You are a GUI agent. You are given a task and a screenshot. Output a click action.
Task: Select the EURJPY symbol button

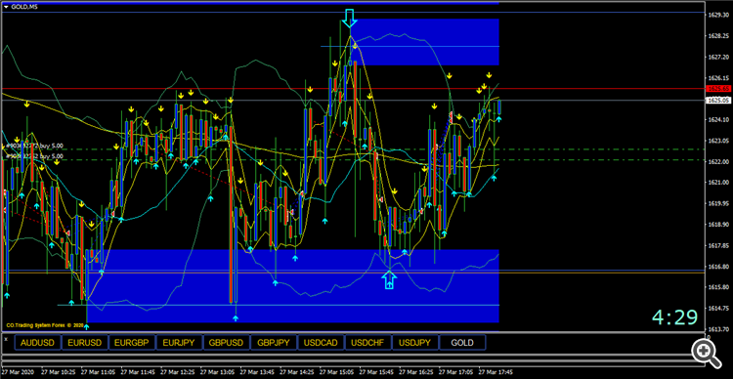[179, 343]
